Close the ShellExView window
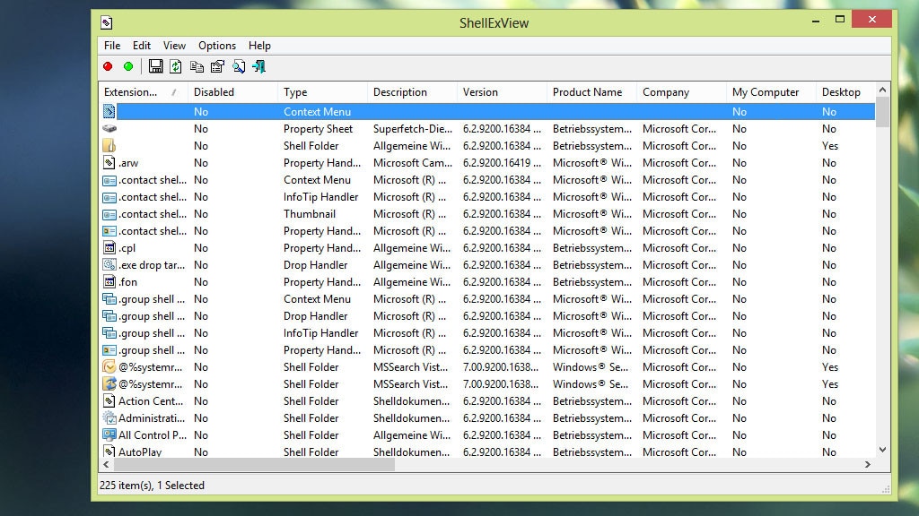The height and width of the screenshot is (516, 919). (872, 20)
